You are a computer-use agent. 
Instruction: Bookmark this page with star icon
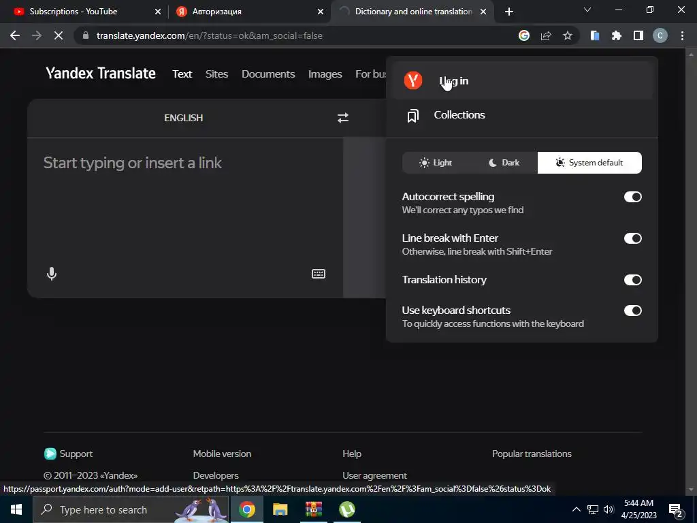pyautogui.click(x=568, y=35)
